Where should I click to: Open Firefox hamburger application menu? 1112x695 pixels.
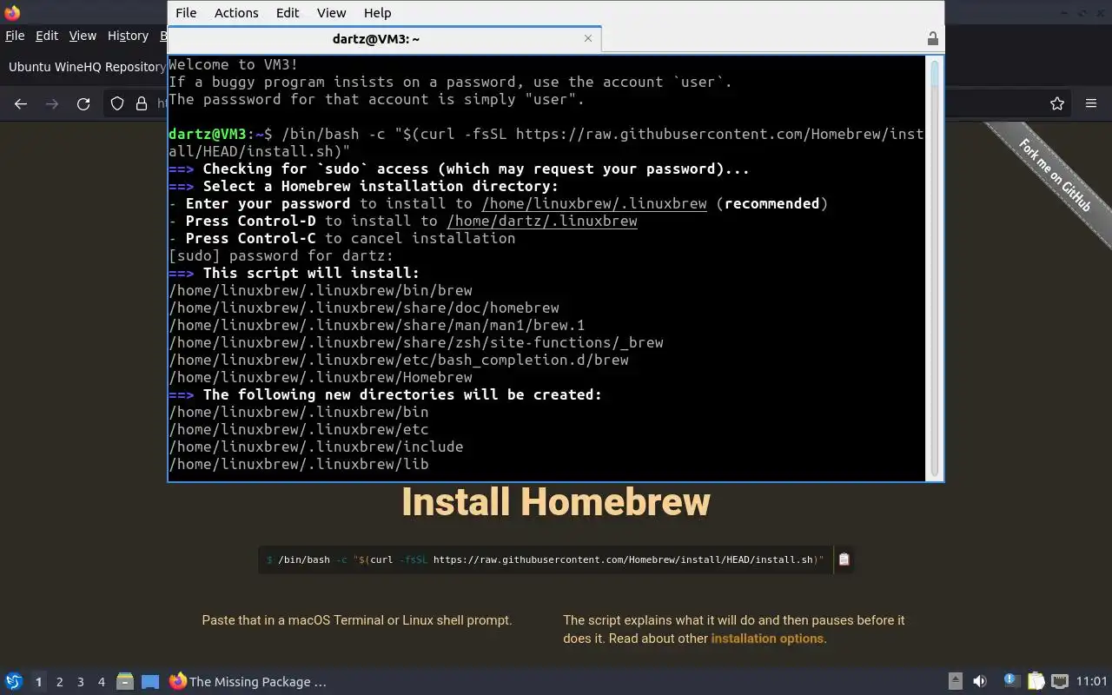click(1091, 103)
